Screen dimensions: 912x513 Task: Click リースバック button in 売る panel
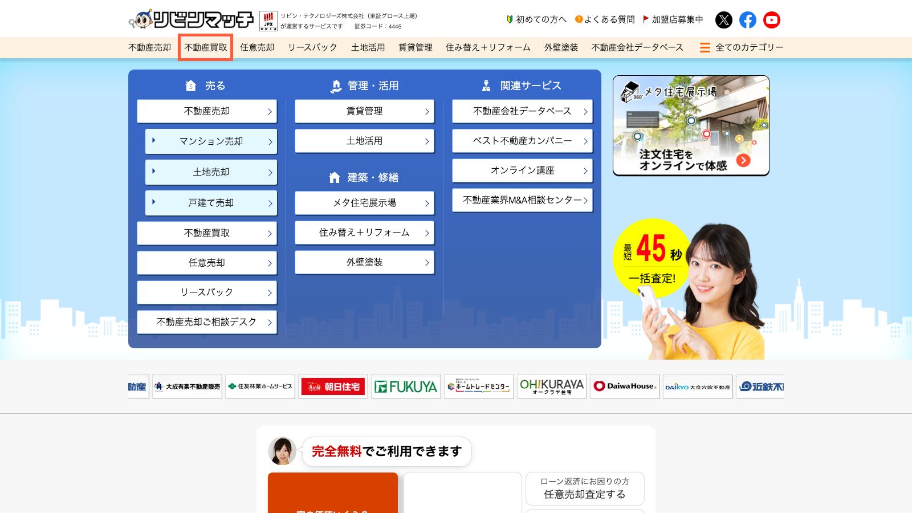207,292
